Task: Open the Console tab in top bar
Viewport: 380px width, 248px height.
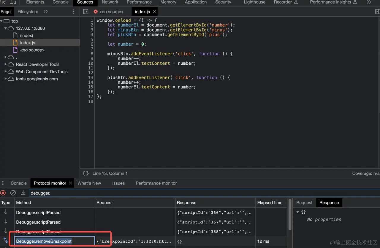Action: 61,2
